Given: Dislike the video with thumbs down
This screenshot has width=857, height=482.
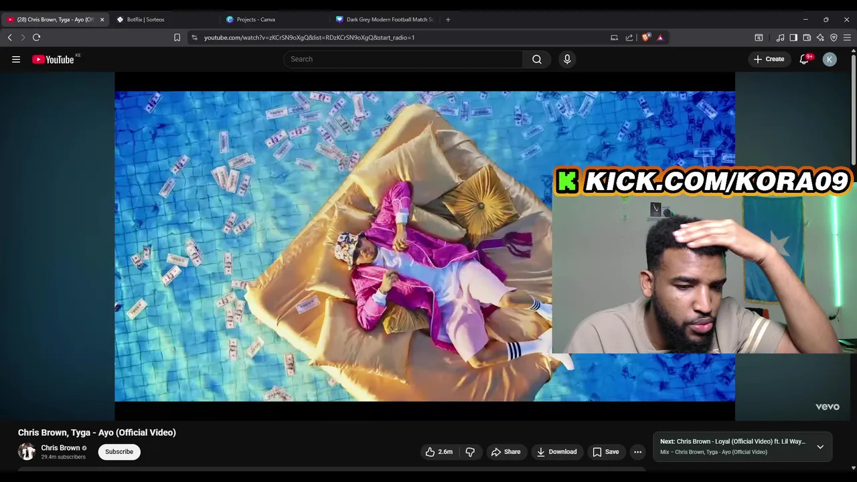Looking at the screenshot, I should click(x=470, y=452).
